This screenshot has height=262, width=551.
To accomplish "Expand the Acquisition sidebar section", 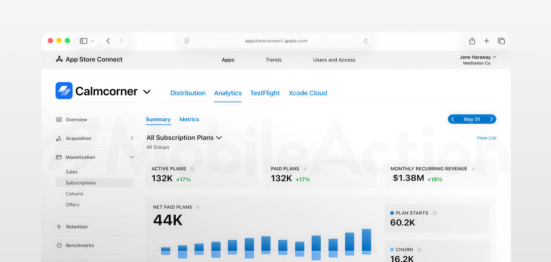I will point(132,138).
